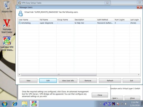Screen dimensions: 143x107
Task: Switch to SoftEther VPN taskbar button
Action: (34, 104)
